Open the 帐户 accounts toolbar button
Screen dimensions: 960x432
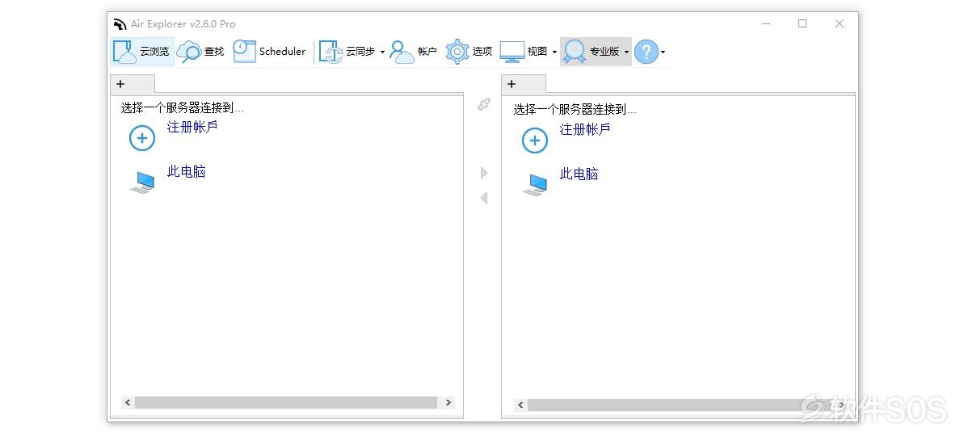point(413,52)
